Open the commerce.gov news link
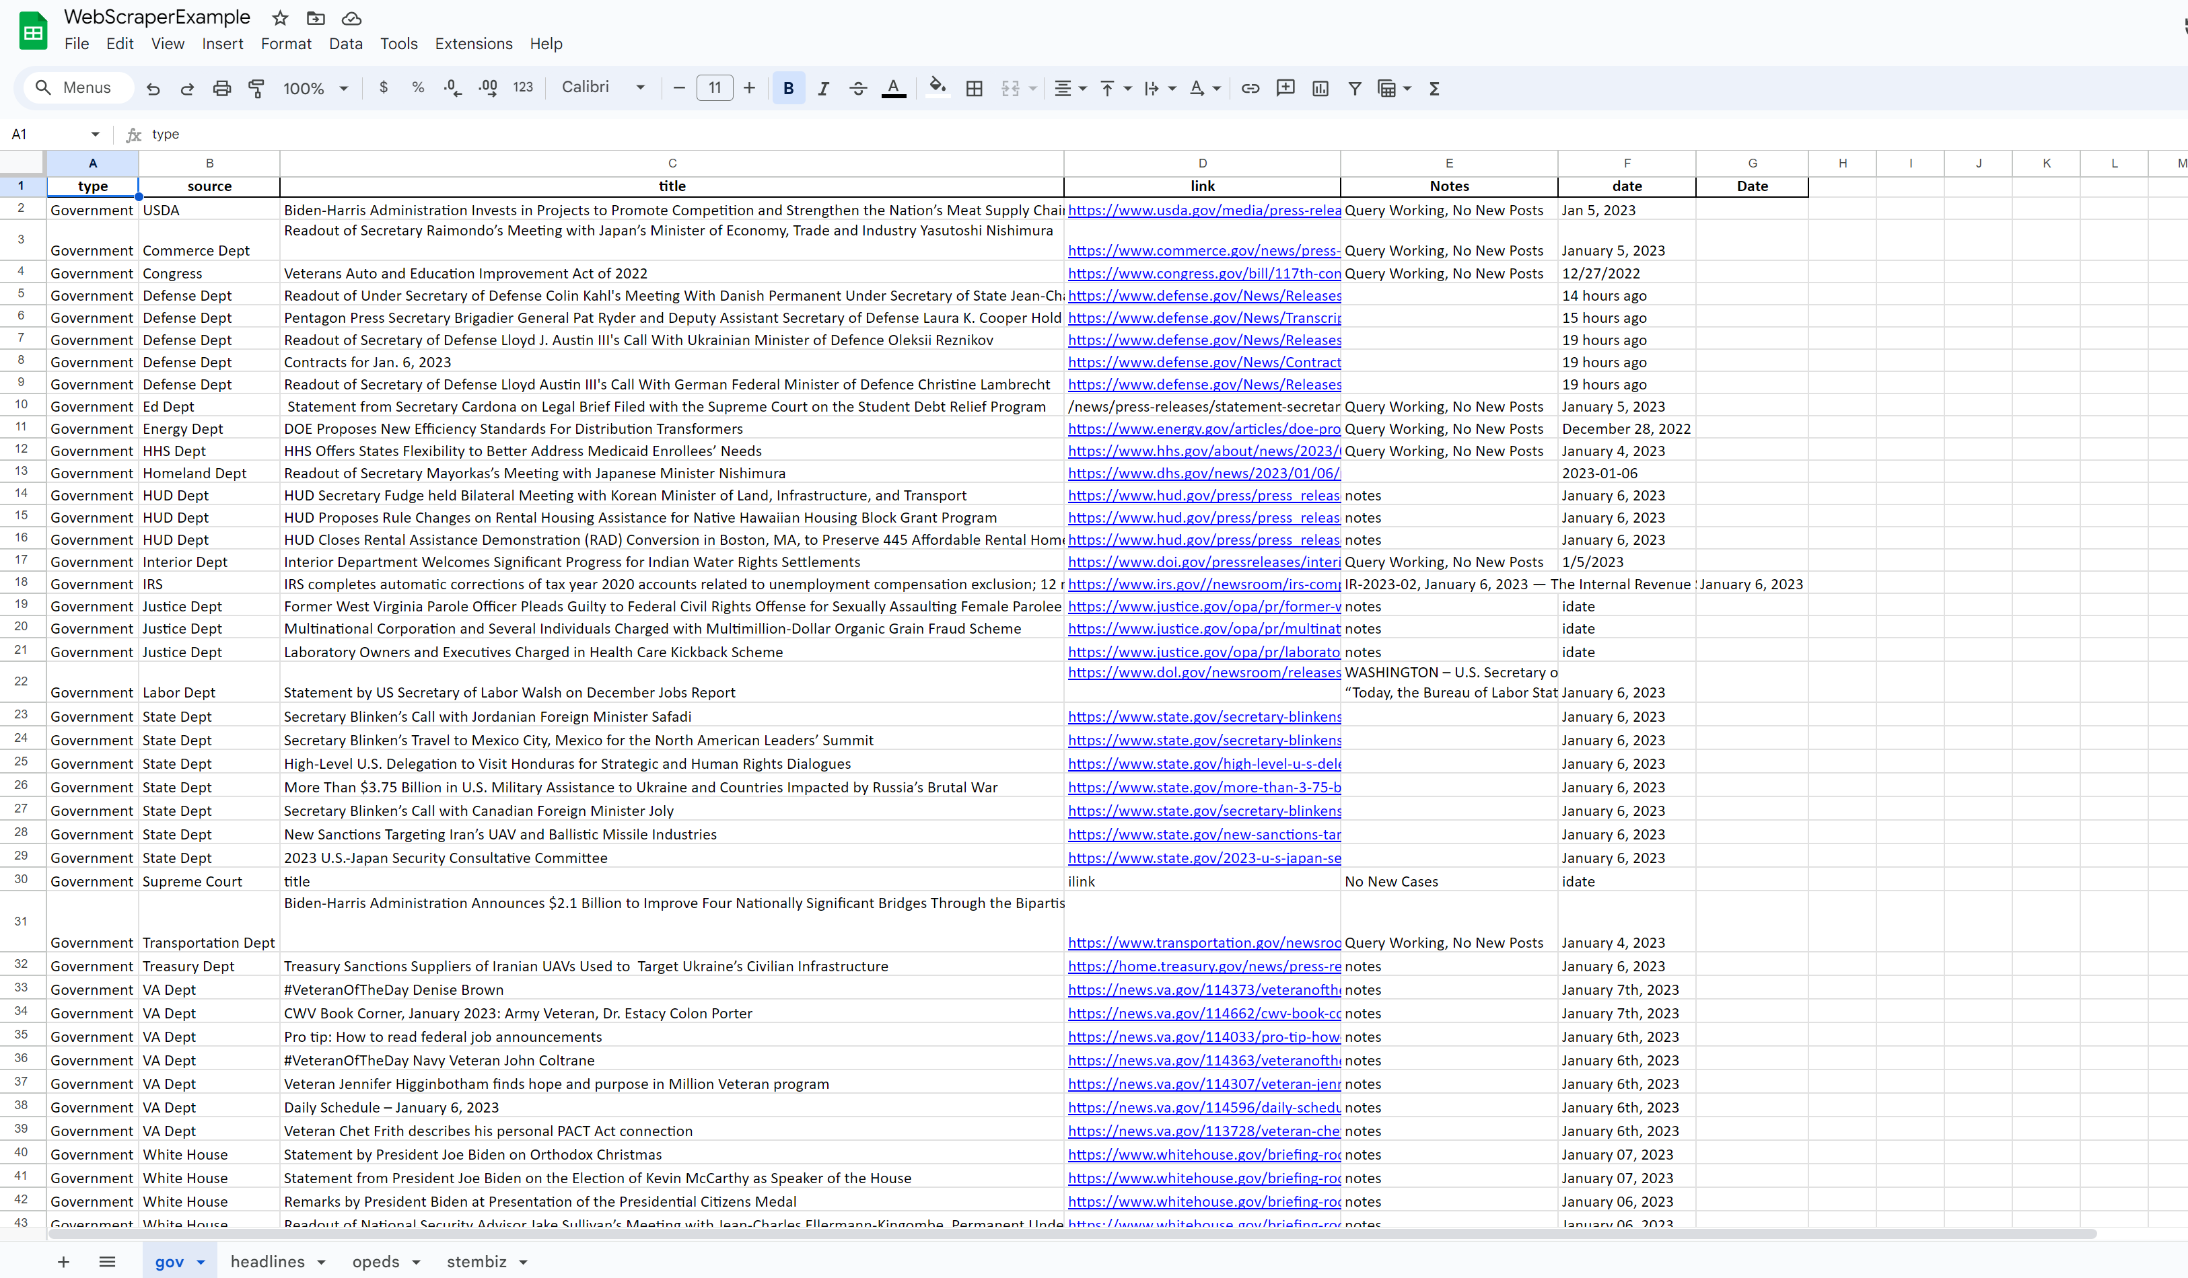 [1204, 251]
